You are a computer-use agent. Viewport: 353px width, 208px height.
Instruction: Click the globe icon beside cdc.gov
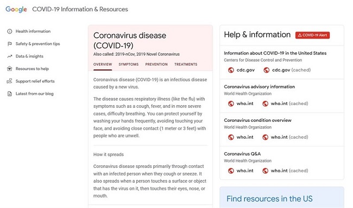[x=231, y=70]
